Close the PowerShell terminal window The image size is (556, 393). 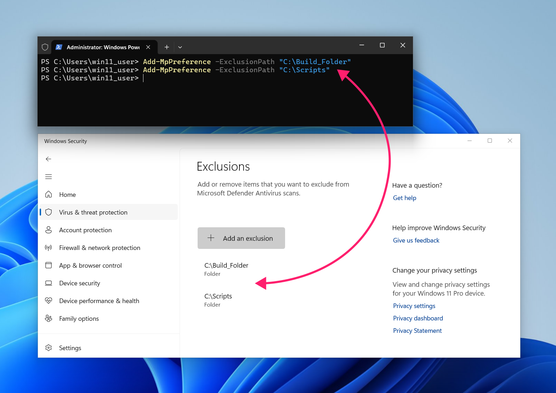[x=403, y=45]
